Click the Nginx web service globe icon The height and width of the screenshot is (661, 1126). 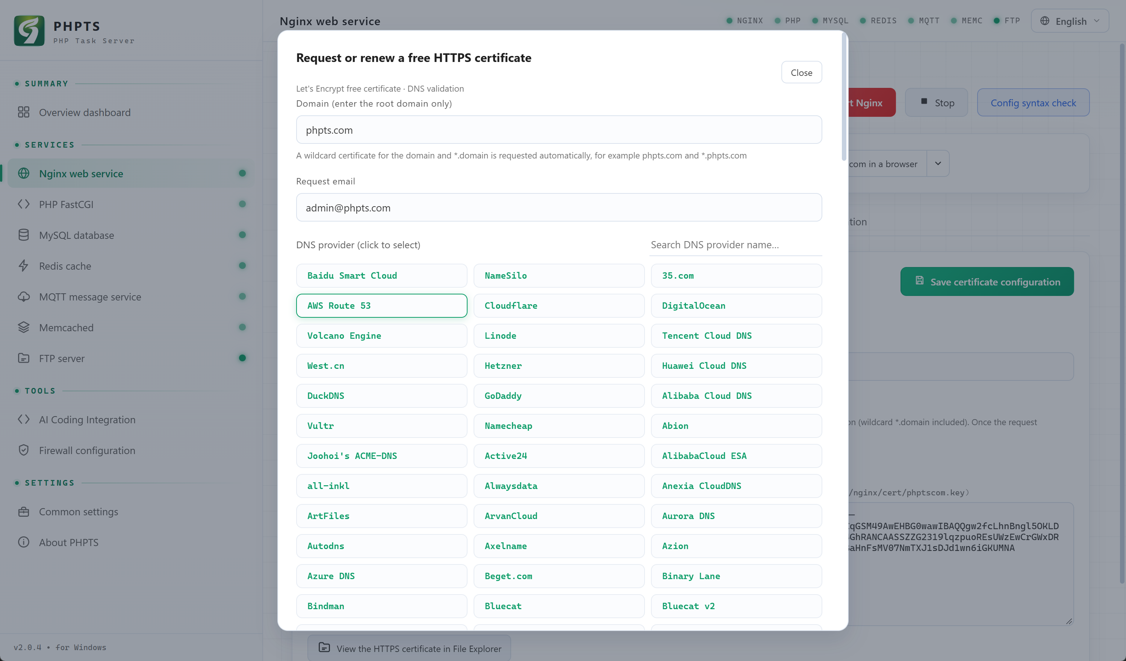[24, 173]
